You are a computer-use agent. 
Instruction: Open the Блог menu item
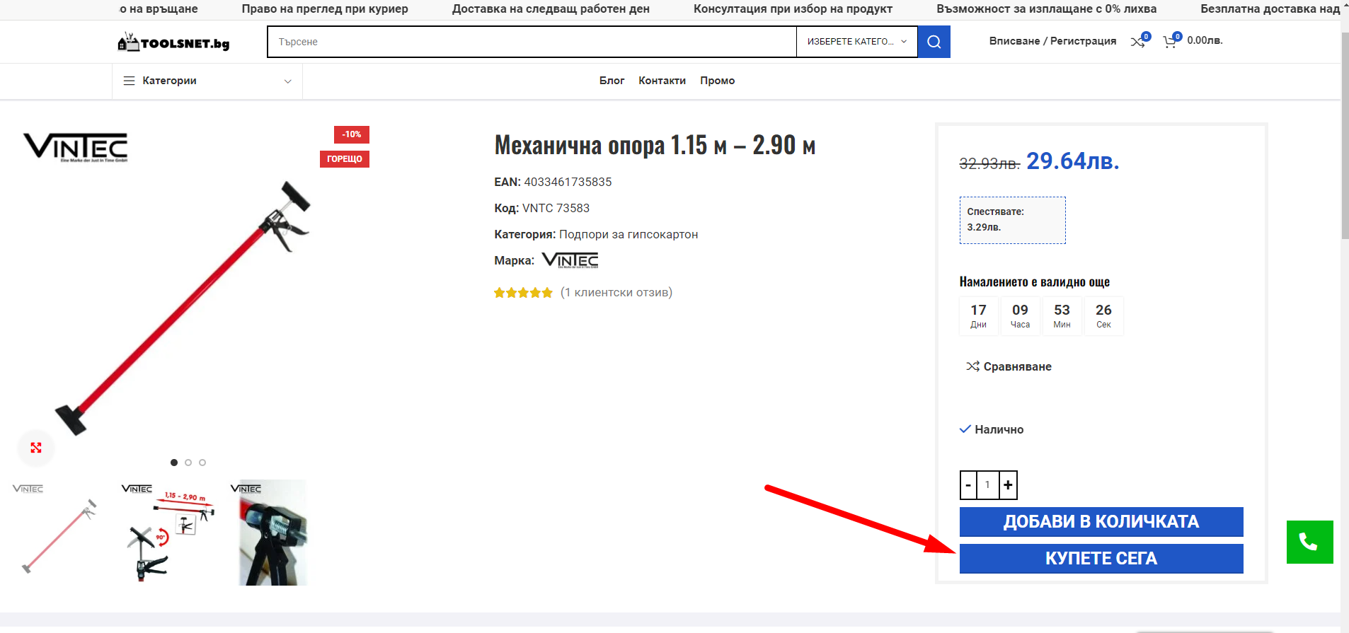[x=612, y=81]
